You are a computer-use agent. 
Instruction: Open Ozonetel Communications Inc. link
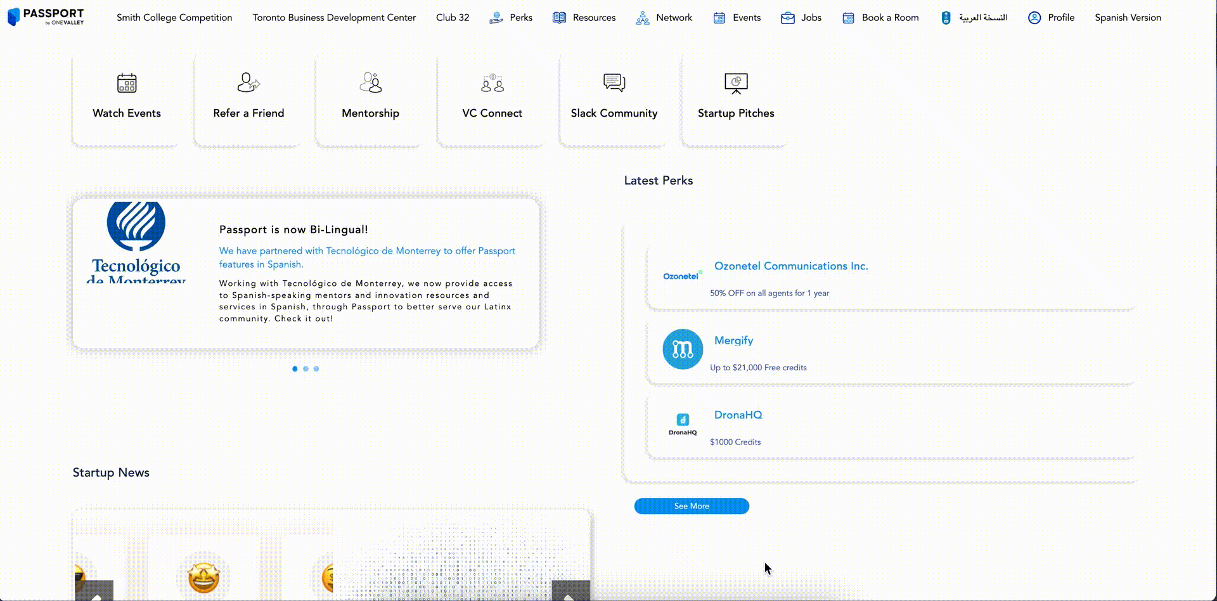(x=791, y=266)
